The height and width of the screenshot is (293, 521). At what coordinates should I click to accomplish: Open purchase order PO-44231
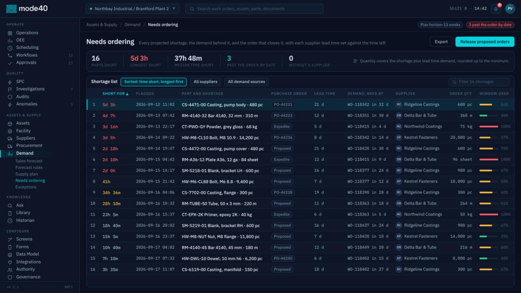pos(283,104)
